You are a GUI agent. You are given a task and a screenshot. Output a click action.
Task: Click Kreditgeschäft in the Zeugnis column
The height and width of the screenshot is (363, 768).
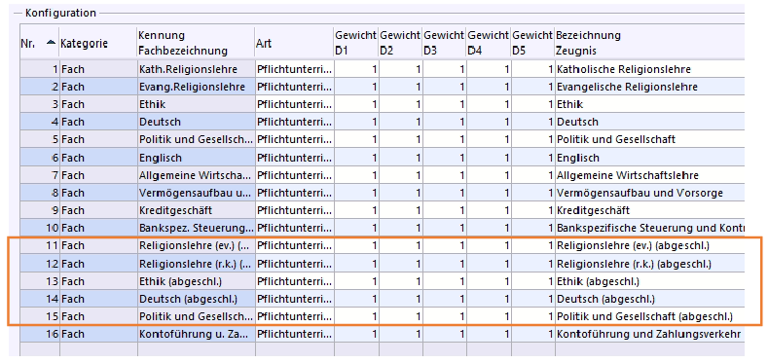649,210
